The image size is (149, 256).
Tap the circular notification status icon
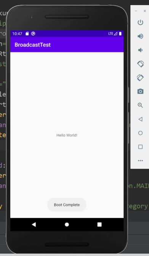coord(33,33)
